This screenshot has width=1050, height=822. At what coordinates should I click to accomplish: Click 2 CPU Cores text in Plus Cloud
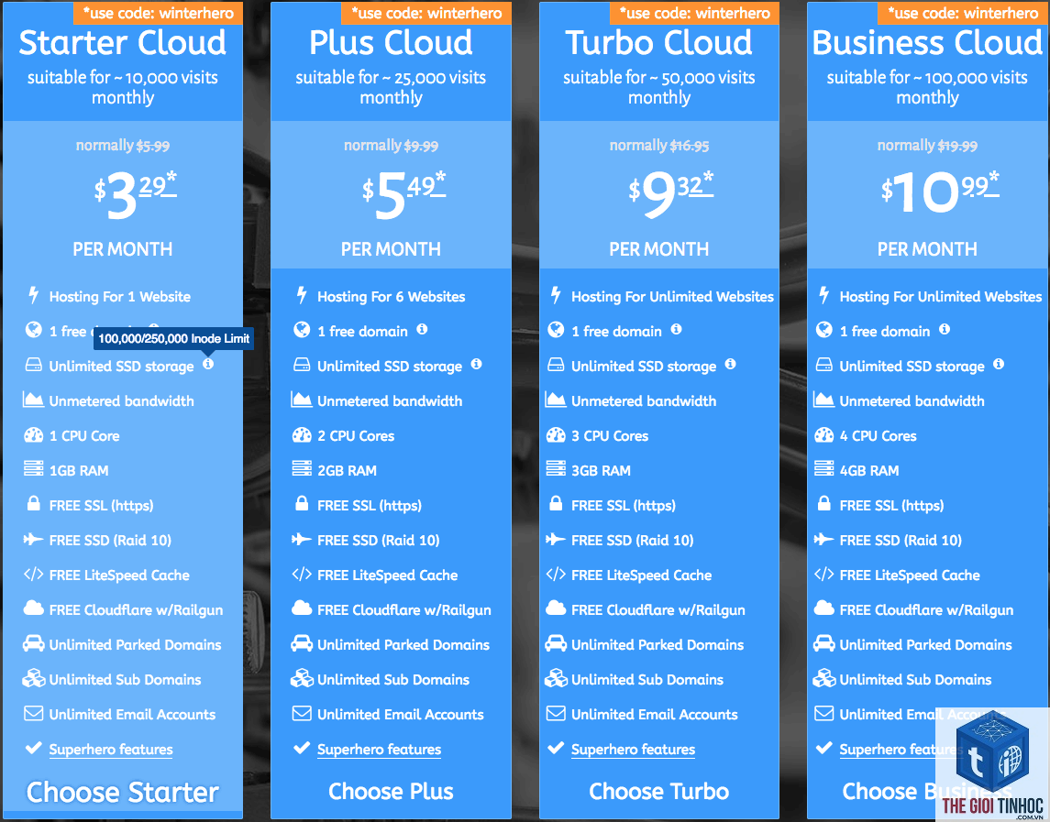click(x=356, y=436)
